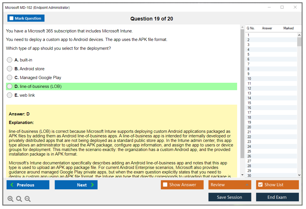
Task: Select row 21 in the question list
Action: 271,132
